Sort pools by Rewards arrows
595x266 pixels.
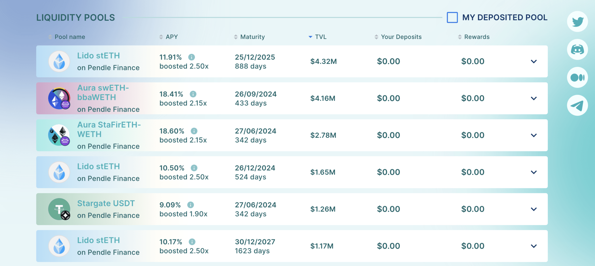click(460, 37)
